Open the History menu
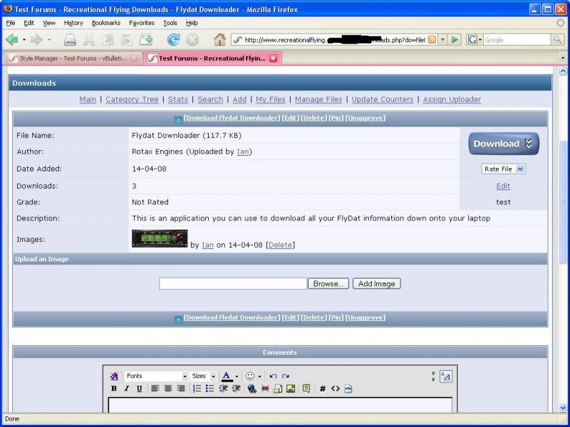Image resolution: width=570 pixels, height=427 pixels. (x=73, y=23)
